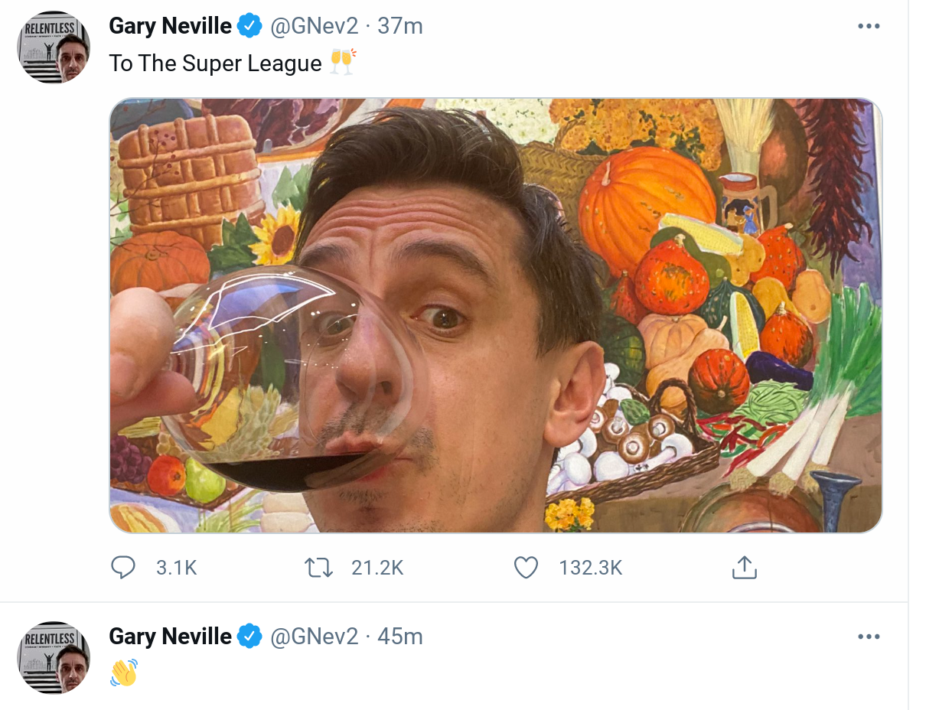Click Gary Neville's avatar on second tweet

(54, 658)
